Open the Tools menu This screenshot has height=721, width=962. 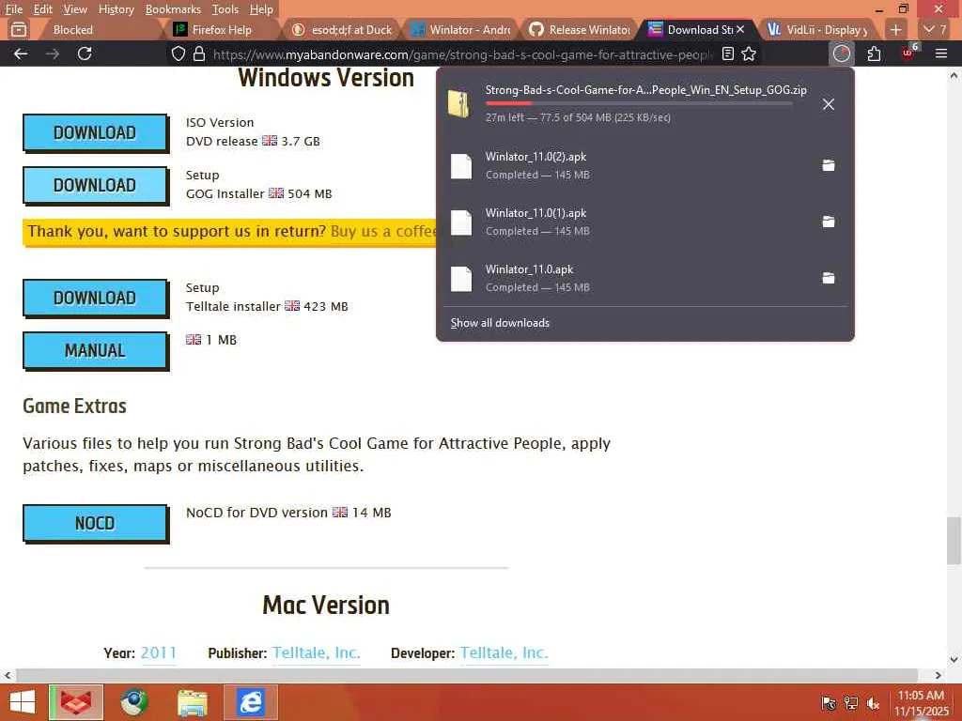pos(225,9)
